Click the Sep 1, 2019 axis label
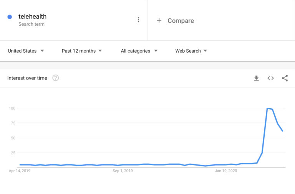 pyautogui.click(x=123, y=171)
